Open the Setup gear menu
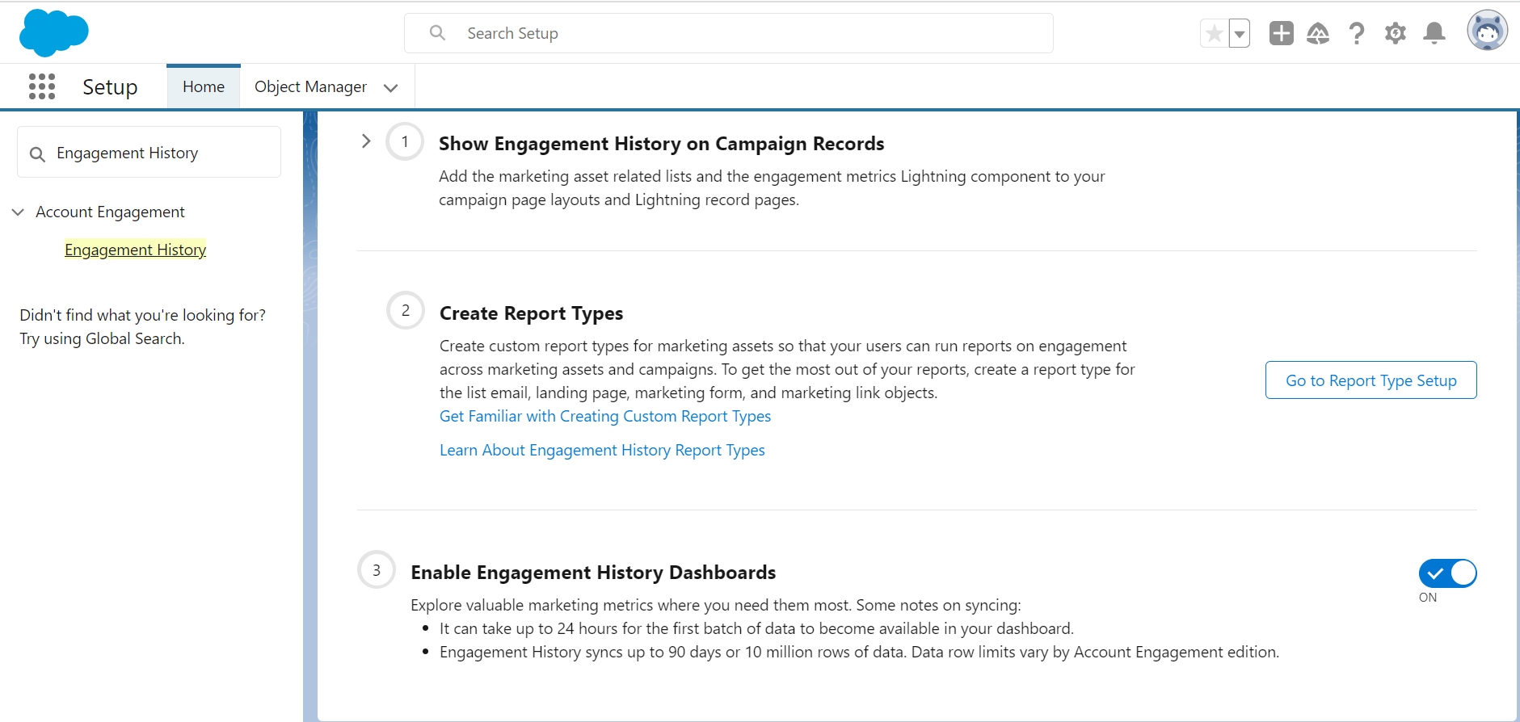This screenshot has height=722, width=1520. pos(1396,33)
